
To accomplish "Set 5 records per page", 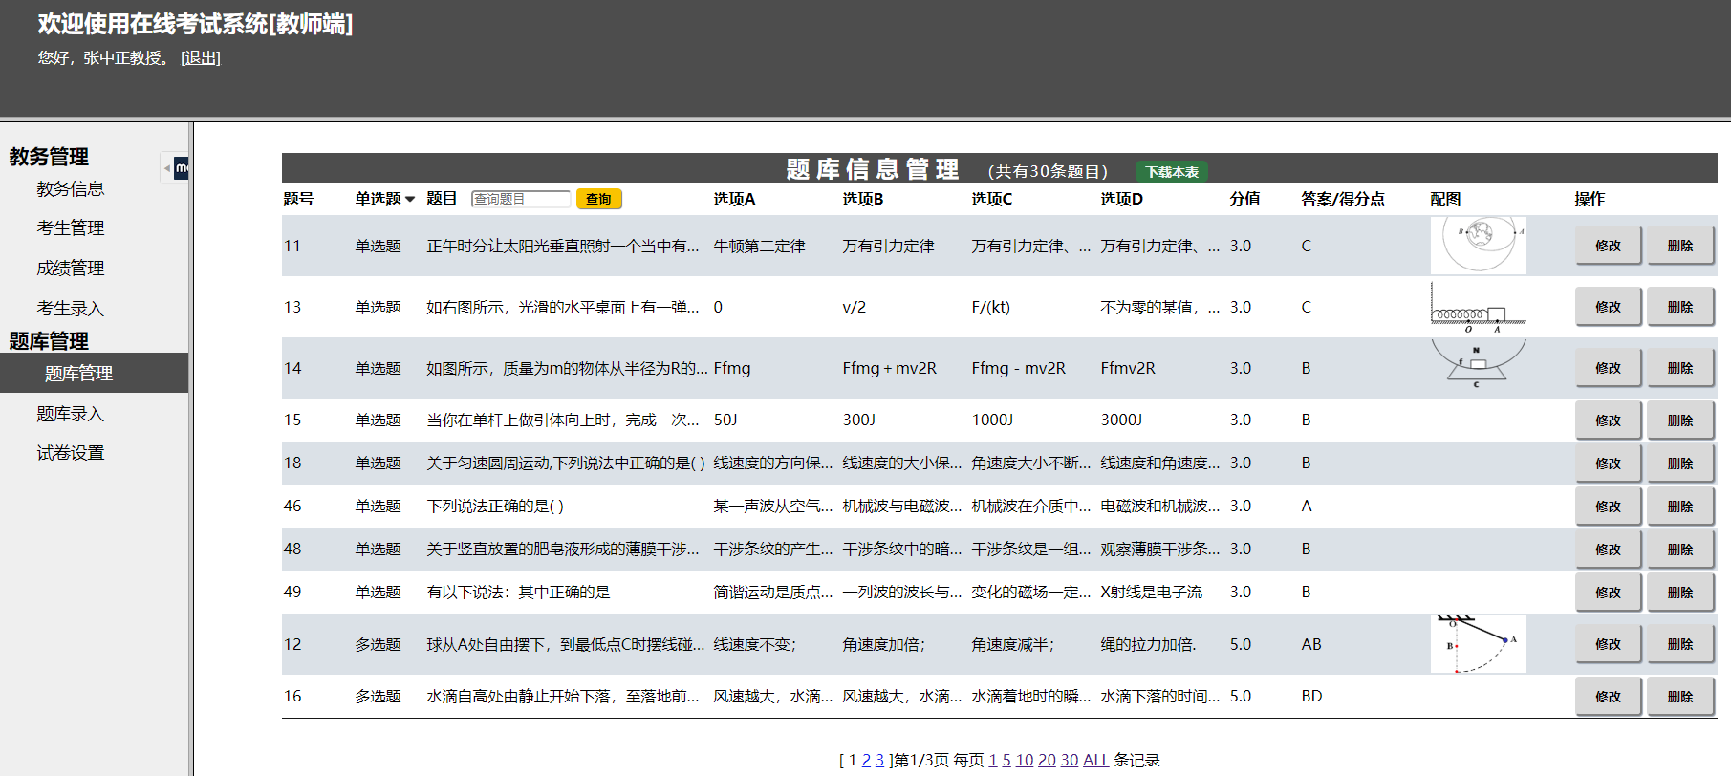I will coord(1006,761).
